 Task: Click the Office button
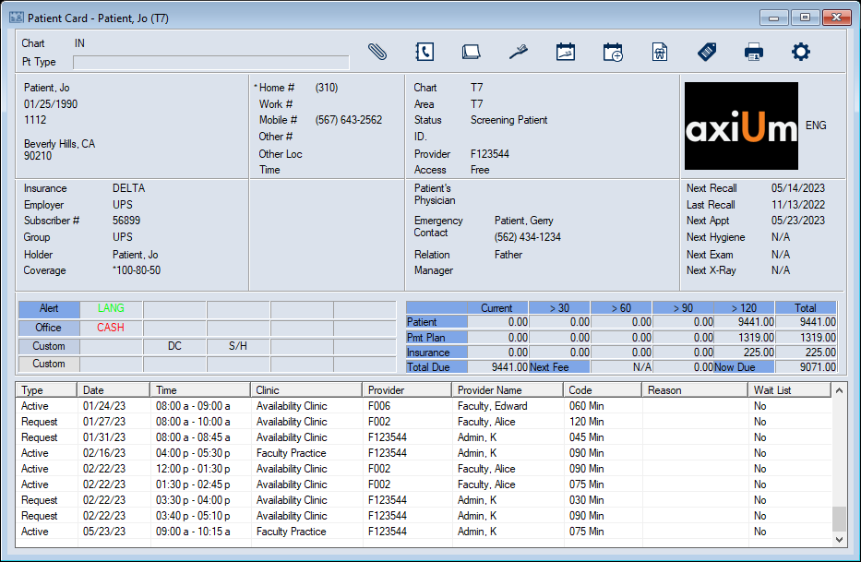pos(49,328)
